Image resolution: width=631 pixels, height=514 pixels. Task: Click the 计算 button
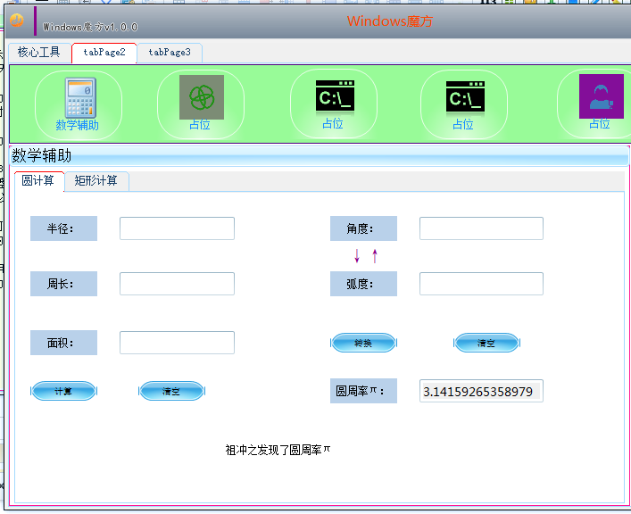coord(63,391)
